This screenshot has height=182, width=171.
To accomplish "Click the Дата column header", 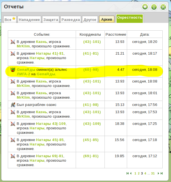I will [145, 35].
